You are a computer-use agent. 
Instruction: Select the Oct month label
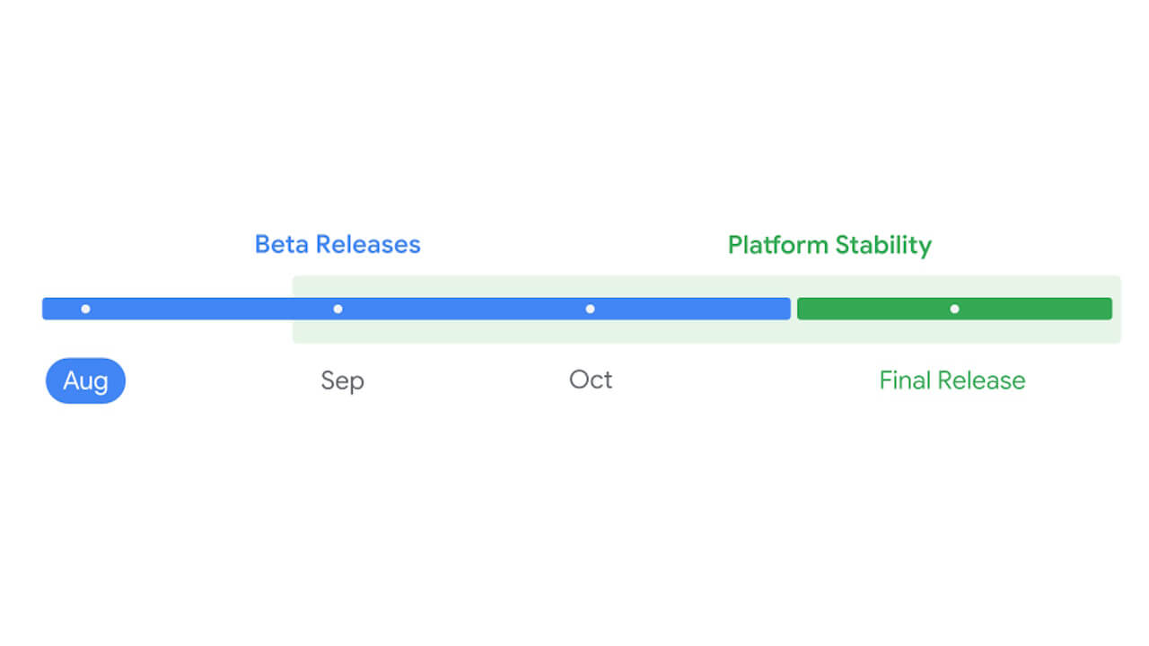click(x=591, y=380)
